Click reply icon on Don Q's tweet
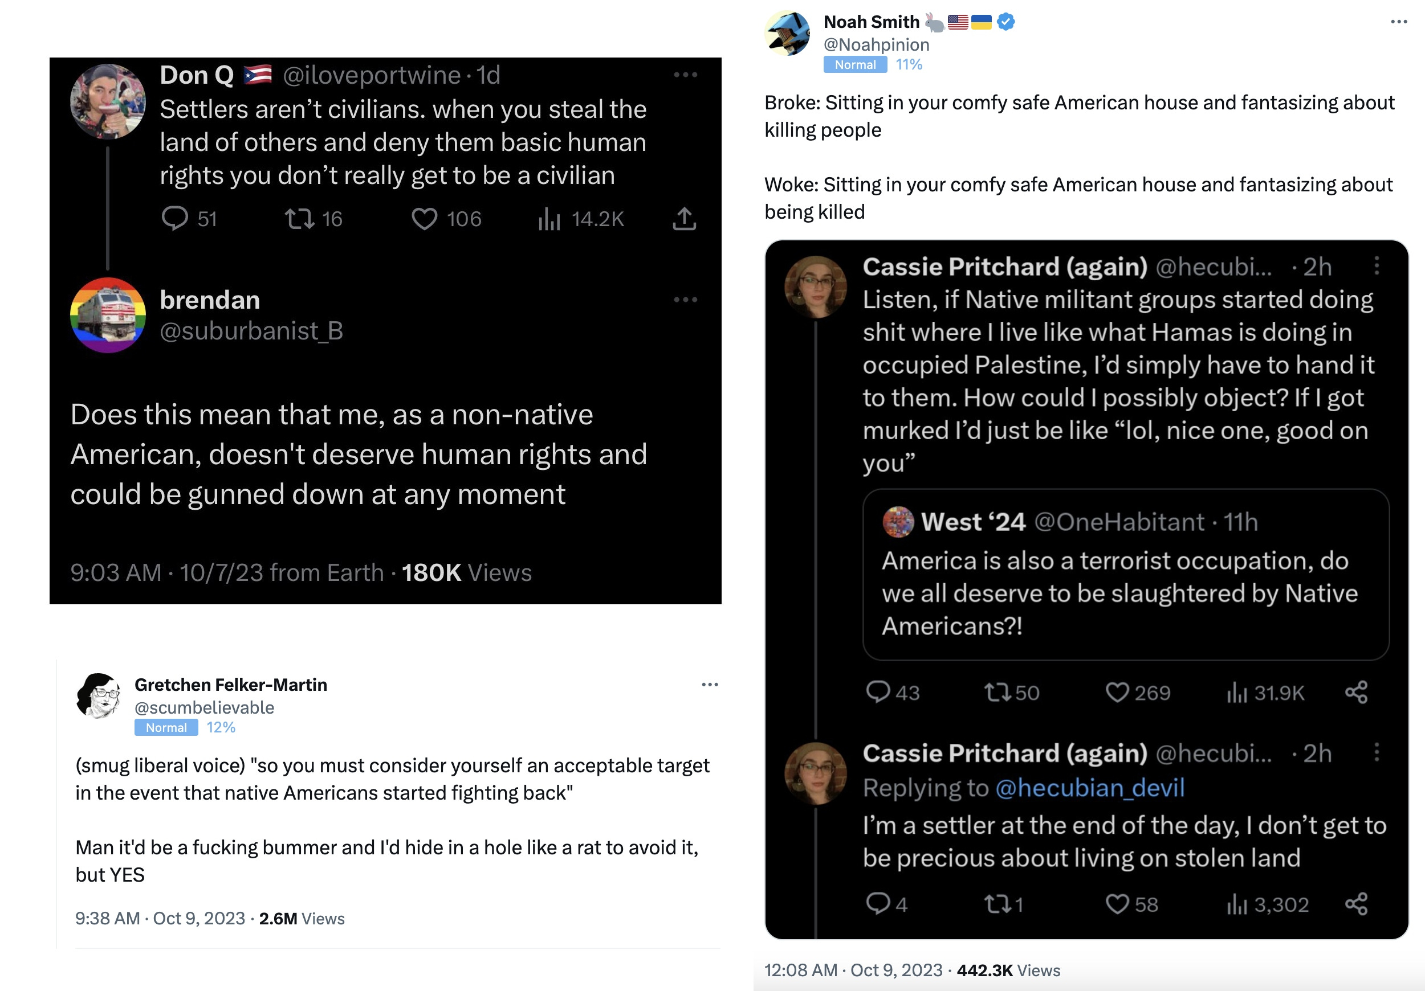 coord(174,218)
